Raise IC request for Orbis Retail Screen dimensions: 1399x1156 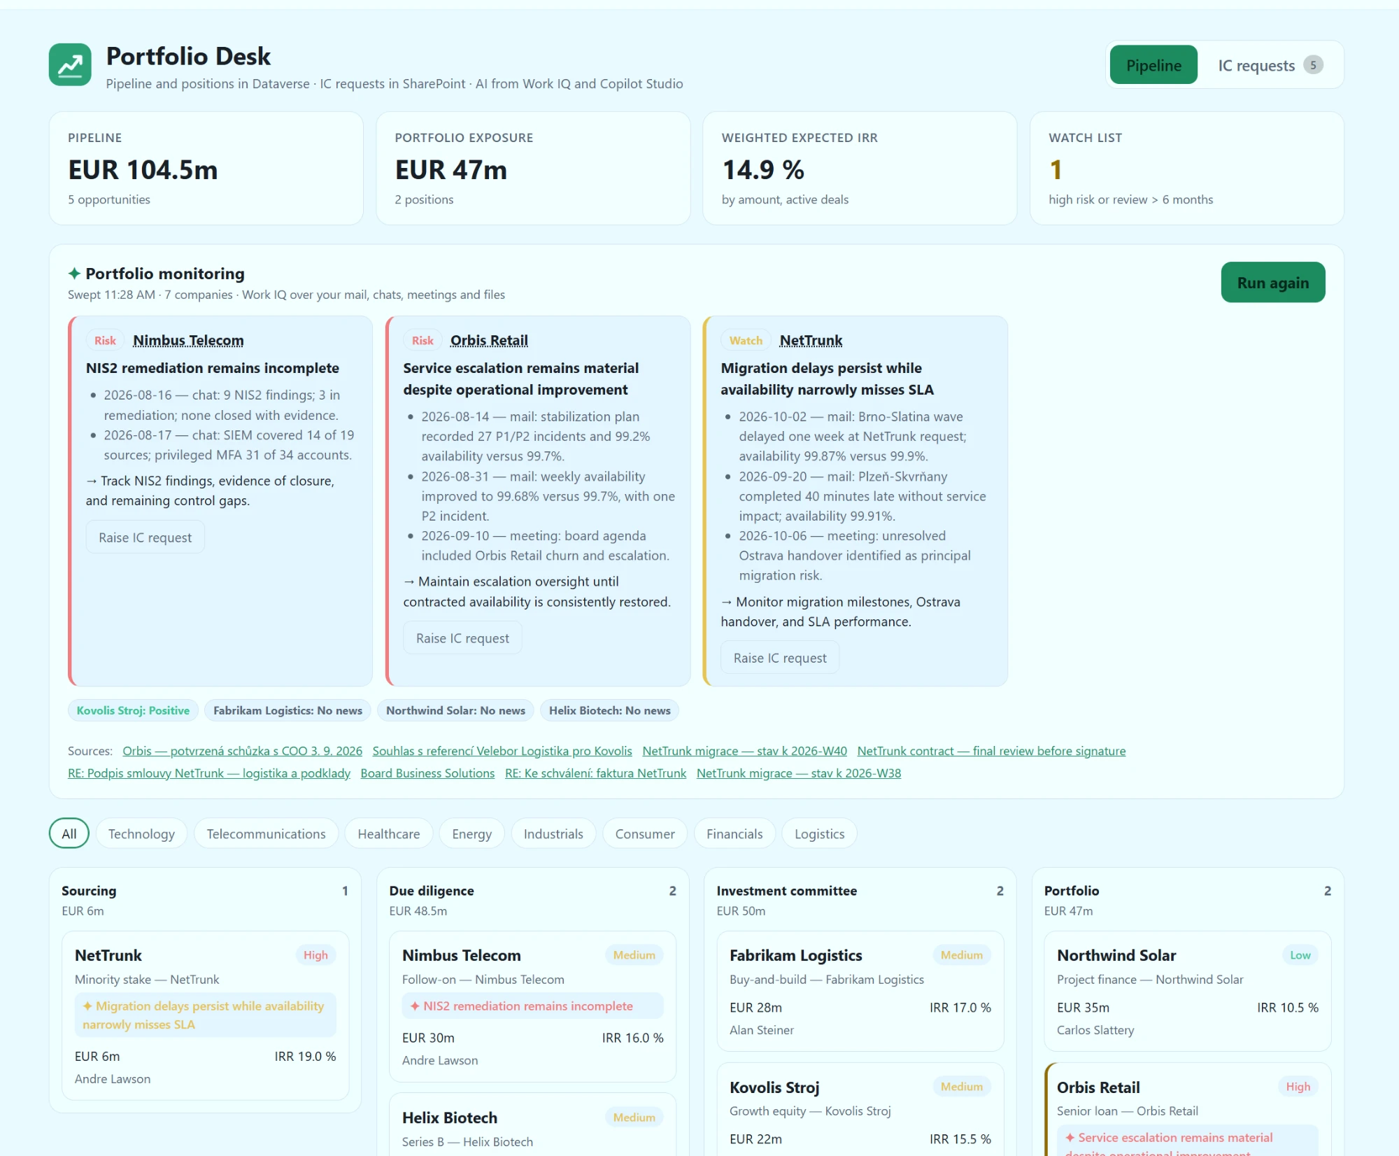click(462, 638)
